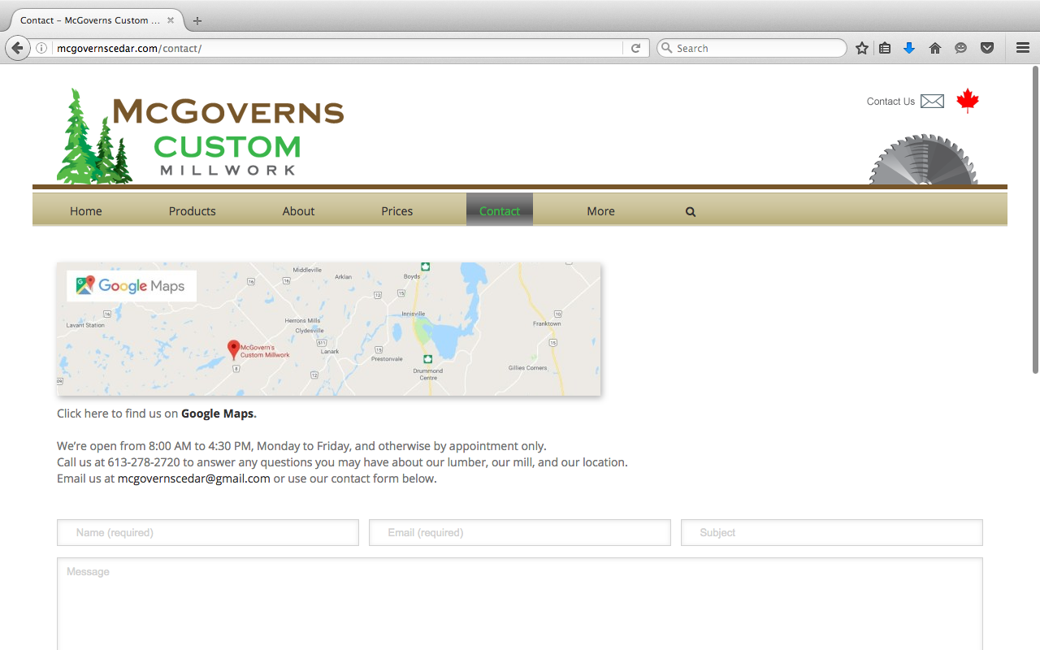The image size is (1040, 650).
Task: Select the Contact menu item
Action: point(500,211)
